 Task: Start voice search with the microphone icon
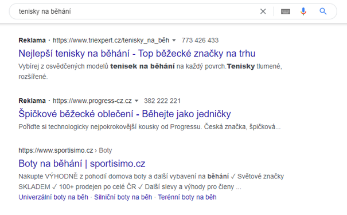tap(303, 11)
